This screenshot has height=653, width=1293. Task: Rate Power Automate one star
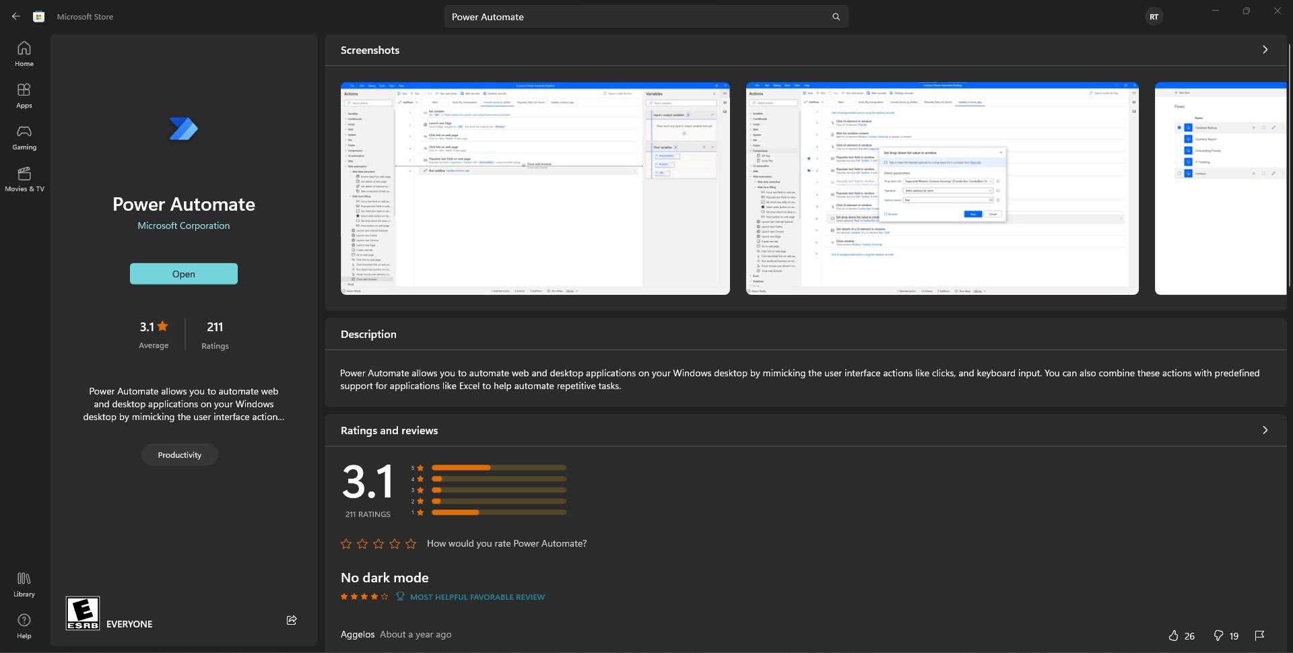tap(346, 543)
